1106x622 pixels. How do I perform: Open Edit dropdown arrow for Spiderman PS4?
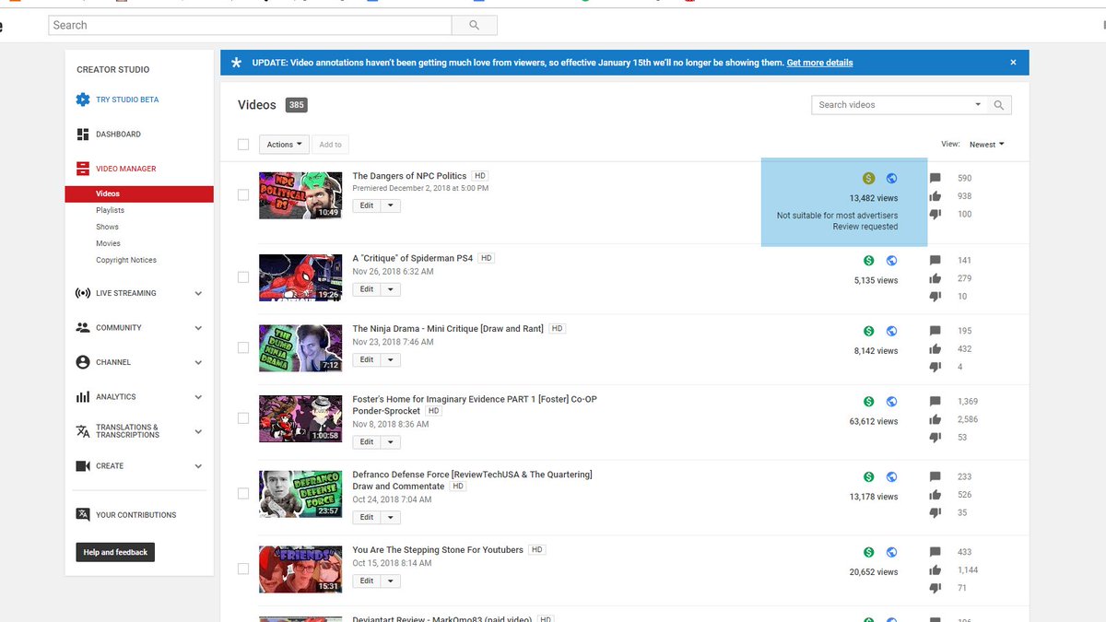point(391,289)
